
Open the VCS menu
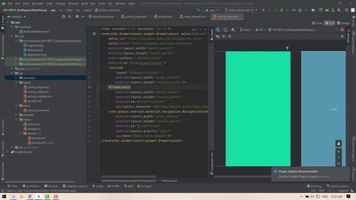(x=110, y=3)
